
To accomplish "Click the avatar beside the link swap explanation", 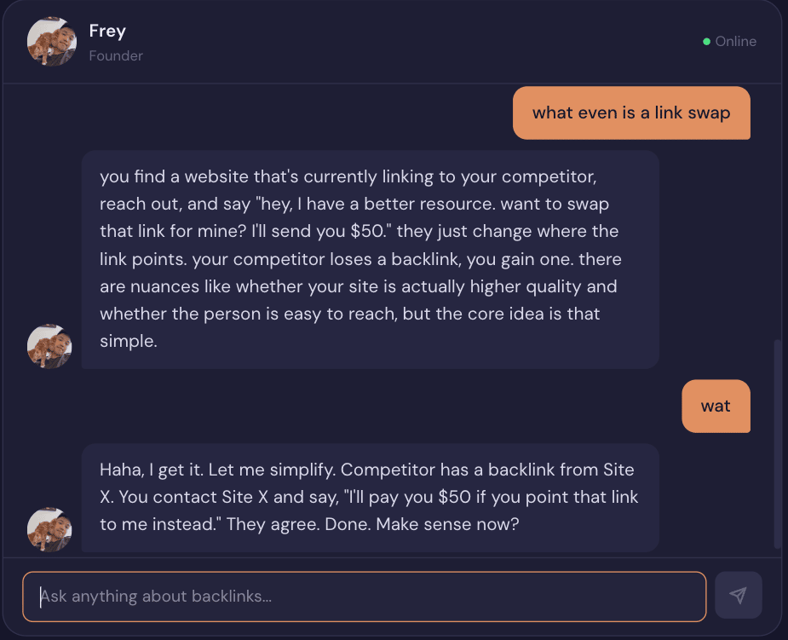I will (x=49, y=346).
